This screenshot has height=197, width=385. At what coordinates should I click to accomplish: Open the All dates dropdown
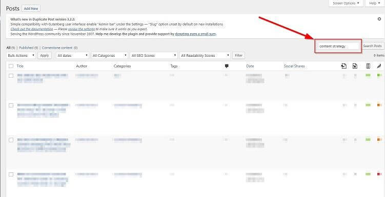pyautogui.click(x=72, y=56)
